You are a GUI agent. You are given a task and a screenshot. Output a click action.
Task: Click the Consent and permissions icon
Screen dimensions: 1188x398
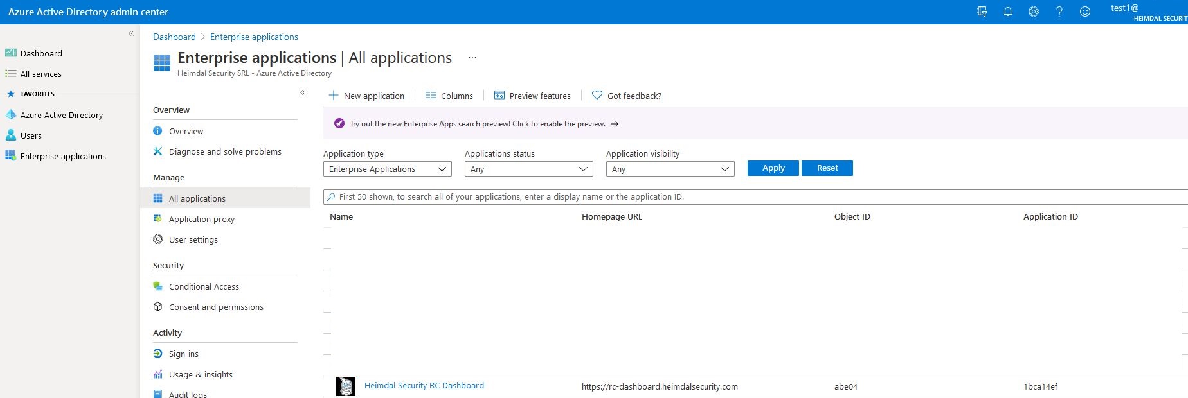coord(158,307)
